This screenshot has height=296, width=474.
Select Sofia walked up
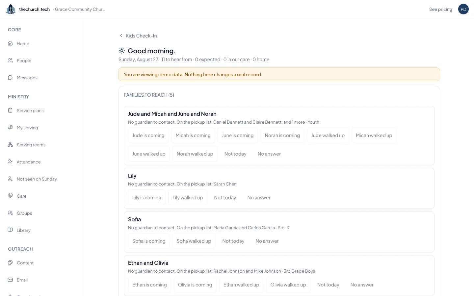point(194,241)
